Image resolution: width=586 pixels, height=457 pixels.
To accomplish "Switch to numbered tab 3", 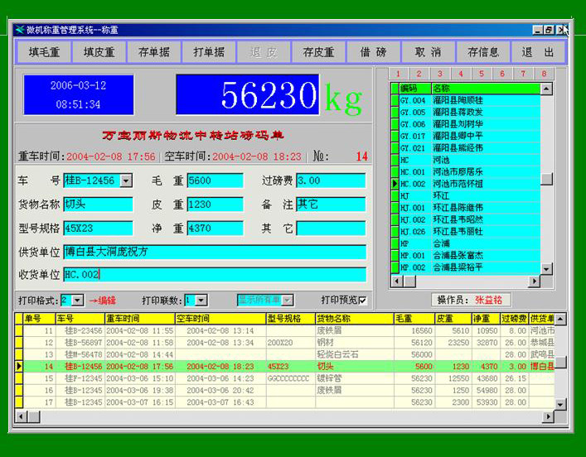I will [x=439, y=74].
